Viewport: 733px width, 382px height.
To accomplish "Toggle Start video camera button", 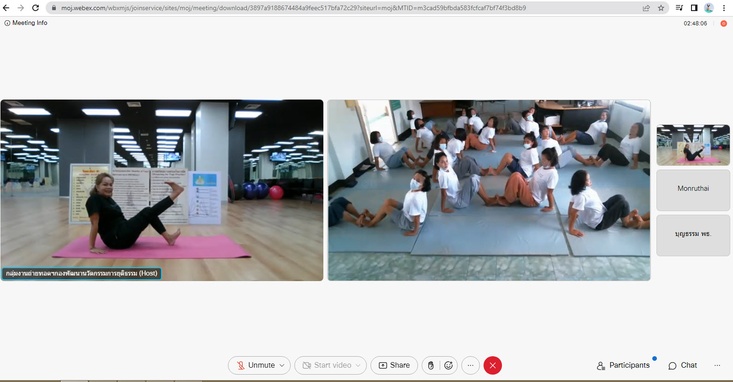I will (327, 365).
